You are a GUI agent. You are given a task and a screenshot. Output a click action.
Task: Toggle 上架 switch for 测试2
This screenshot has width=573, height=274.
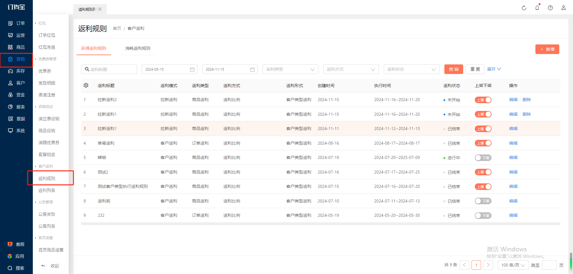[483, 172]
